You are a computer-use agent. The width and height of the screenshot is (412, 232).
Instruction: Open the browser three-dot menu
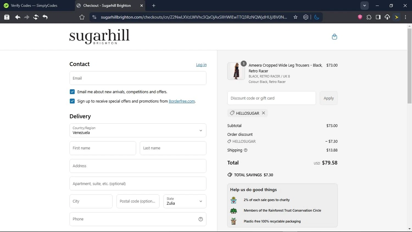[405, 17]
